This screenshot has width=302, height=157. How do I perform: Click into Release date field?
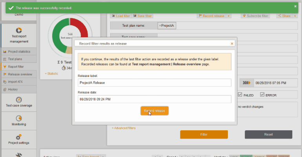tap(155, 99)
